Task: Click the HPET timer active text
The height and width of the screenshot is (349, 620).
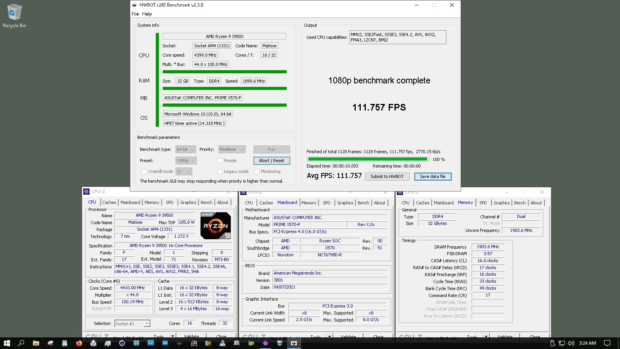Action: 194,123
